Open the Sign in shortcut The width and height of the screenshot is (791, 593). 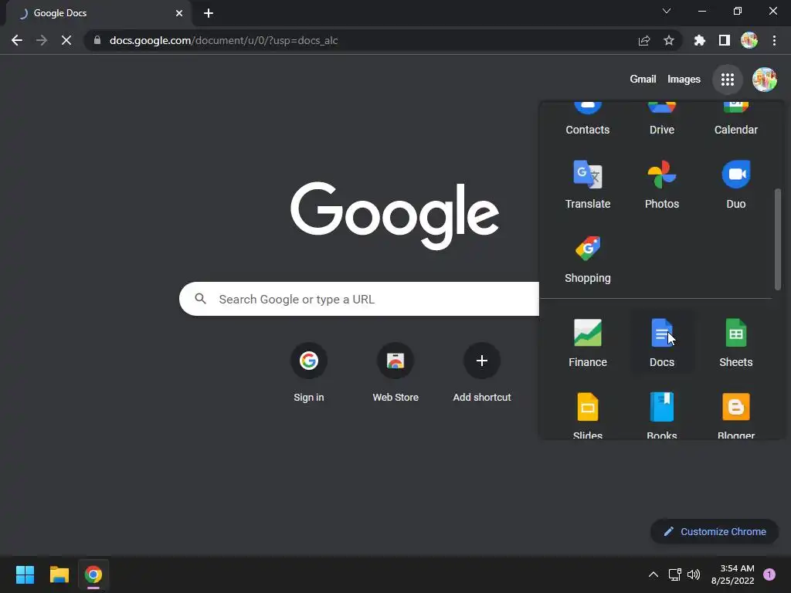[309, 372]
